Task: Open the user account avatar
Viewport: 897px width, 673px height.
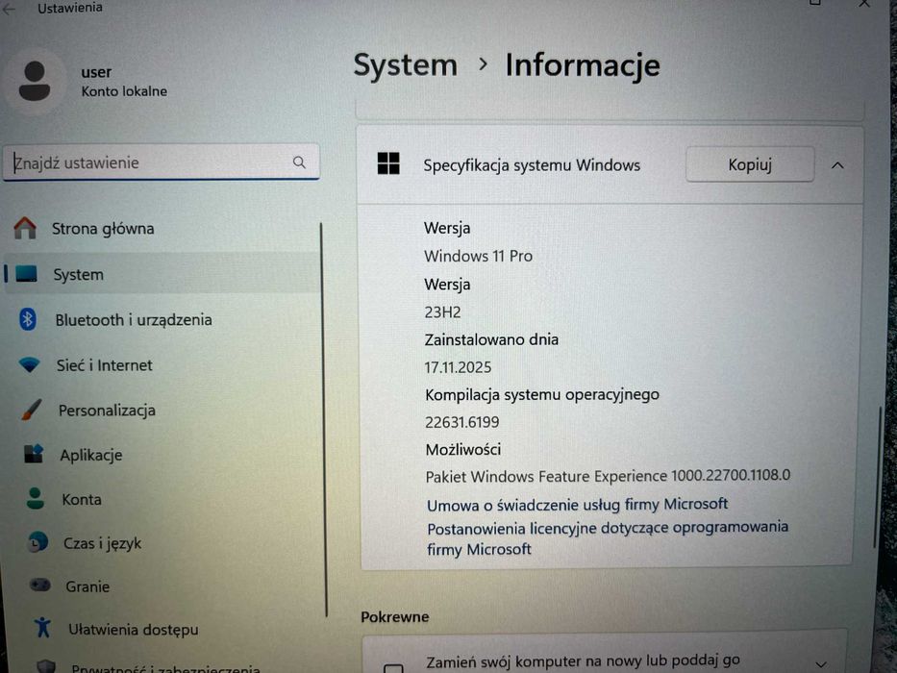Action: click(35, 82)
